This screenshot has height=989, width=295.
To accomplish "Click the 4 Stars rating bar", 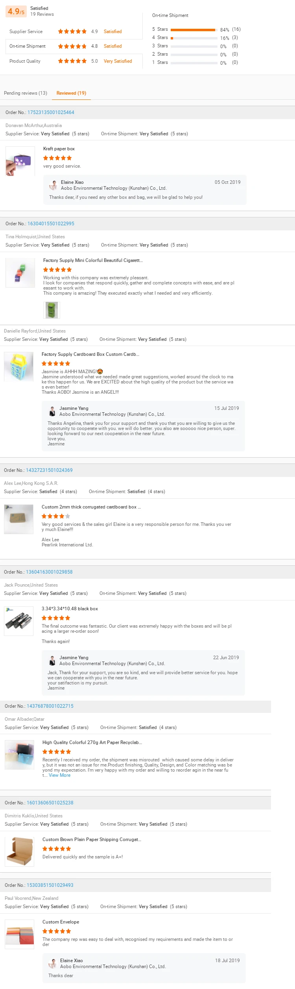I will click(x=194, y=38).
